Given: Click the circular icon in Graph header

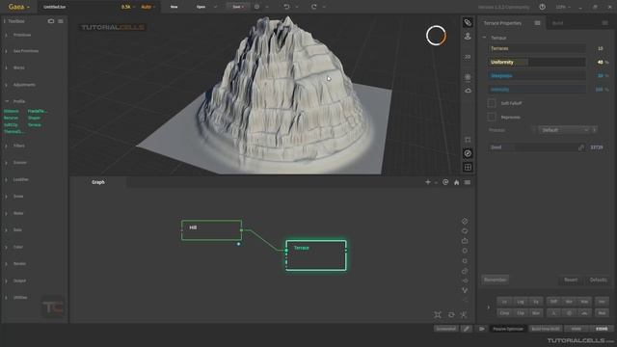Looking at the screenshot, I should coord(445,182).
